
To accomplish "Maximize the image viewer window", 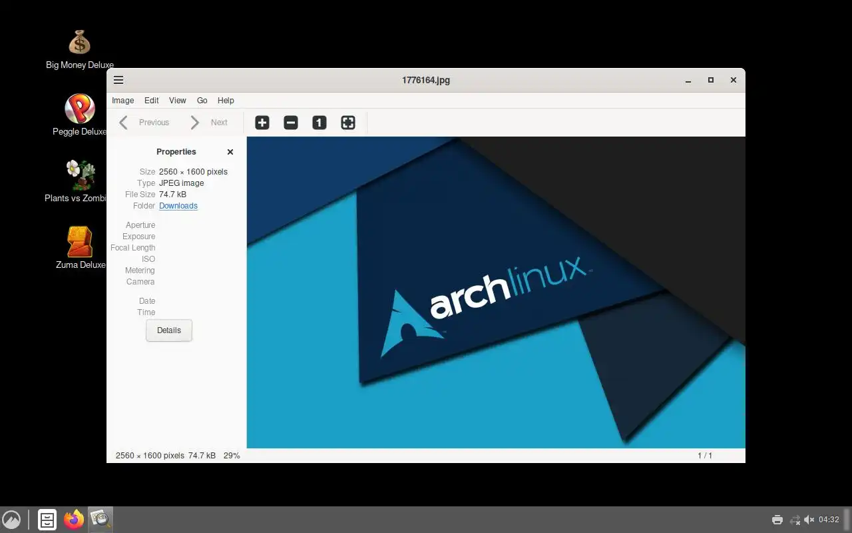I will pyautogui.click(x=711, y=80).
